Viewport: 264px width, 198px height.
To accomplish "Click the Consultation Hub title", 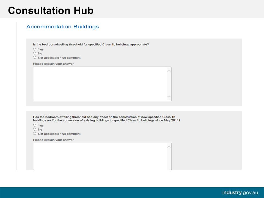I will pos(51,10).
